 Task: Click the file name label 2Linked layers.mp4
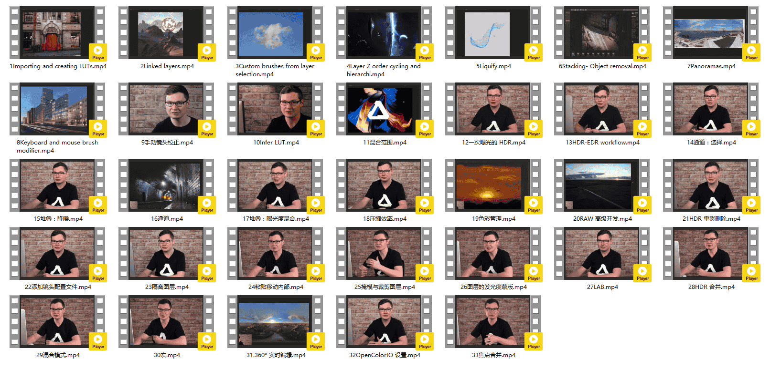coord(167,66)
